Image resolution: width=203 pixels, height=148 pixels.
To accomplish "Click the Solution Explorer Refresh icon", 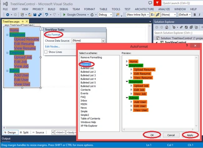I will point(186,27).
